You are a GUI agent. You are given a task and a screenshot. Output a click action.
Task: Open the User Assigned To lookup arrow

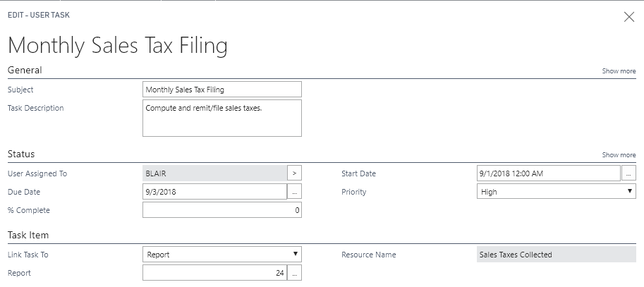(x=294, y=173)
